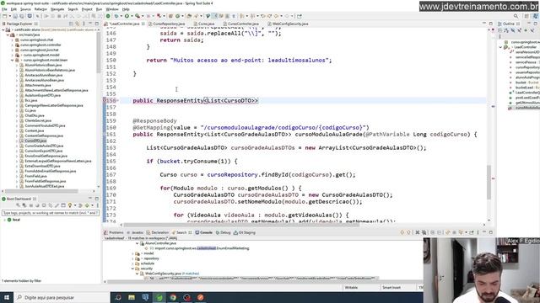Open the Declaration tab
Viewport: 540px width, 303px height.
tap(158, 232)
